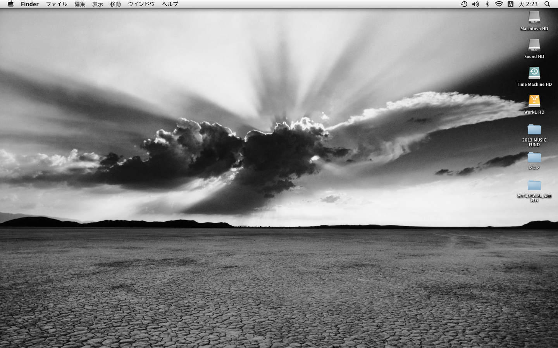Select the Work1 HD drive icon
The height and width of the screenshot is (348, 558).
coord(534,101)
